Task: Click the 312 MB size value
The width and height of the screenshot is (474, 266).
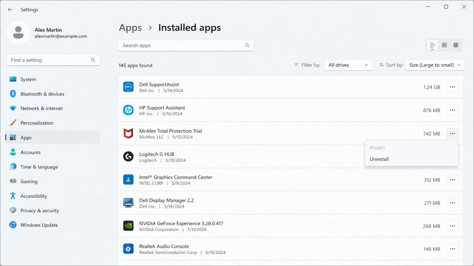Action: (432, 180)
